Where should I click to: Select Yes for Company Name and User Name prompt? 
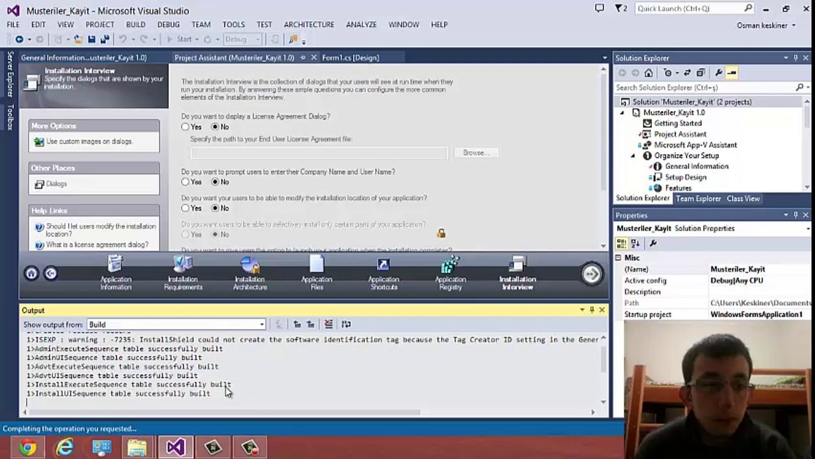pyautogui.click(x=185, y=182)
